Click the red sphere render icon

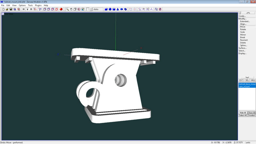(x=61, y=9)
